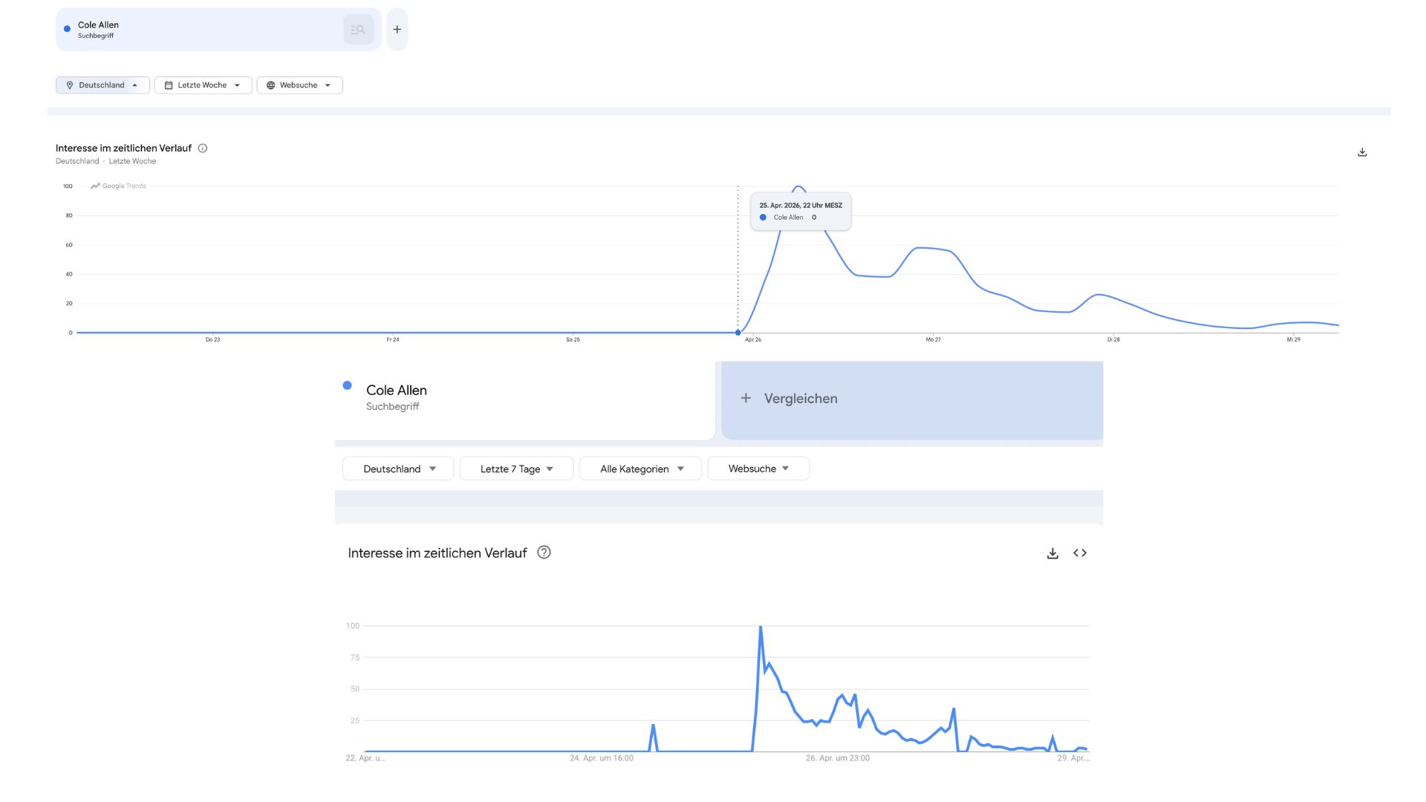Click the help question mark on lower chart title
This screenshot has height=802, width=1426.
click(x=544, y=552)
